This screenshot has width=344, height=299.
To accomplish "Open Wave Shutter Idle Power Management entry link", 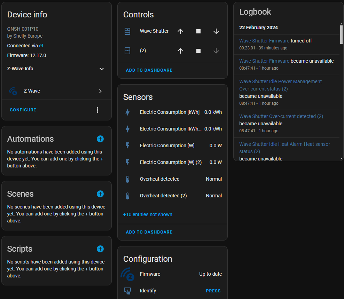I will coord(280,85).
